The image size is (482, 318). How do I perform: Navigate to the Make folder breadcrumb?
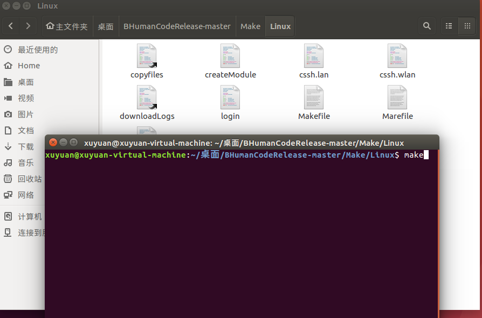tap(250, 25)
